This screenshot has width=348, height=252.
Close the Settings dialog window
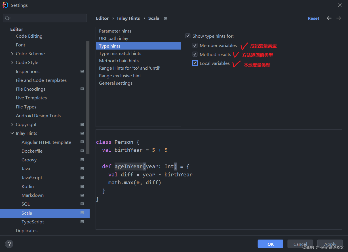point(340,5)
